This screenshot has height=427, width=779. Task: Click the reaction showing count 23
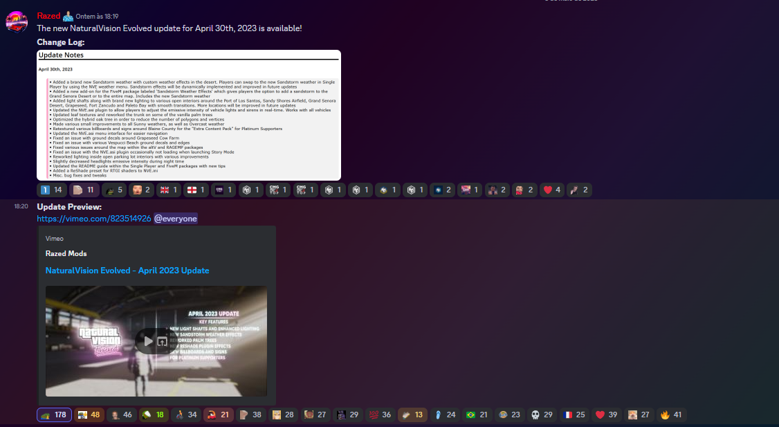point(509,415)
